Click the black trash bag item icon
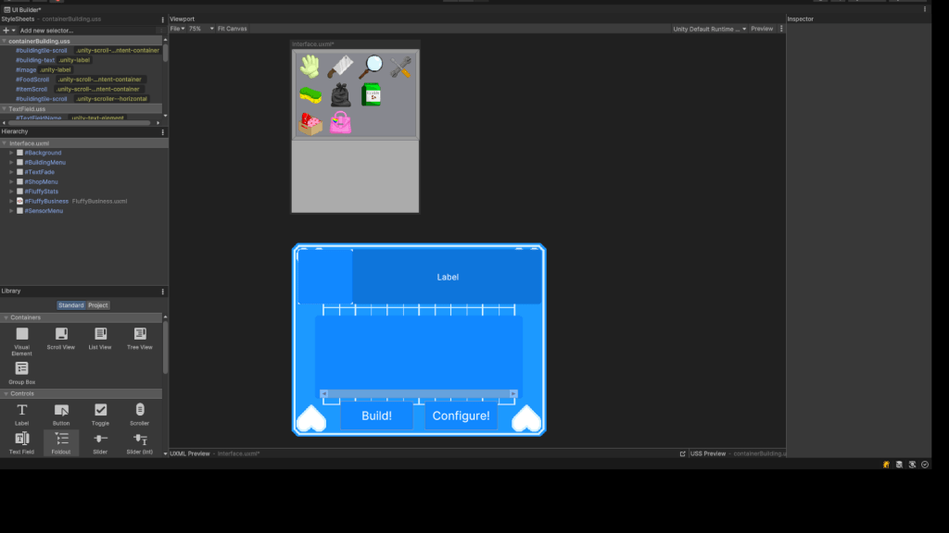949x533 pixels. point(341,94)
